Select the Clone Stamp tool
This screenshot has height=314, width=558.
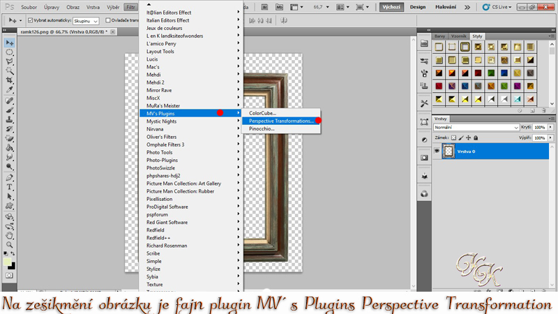(x=9, y=119)
